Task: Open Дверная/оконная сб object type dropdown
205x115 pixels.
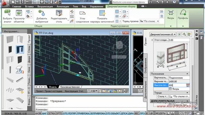Action: (163, 34)
